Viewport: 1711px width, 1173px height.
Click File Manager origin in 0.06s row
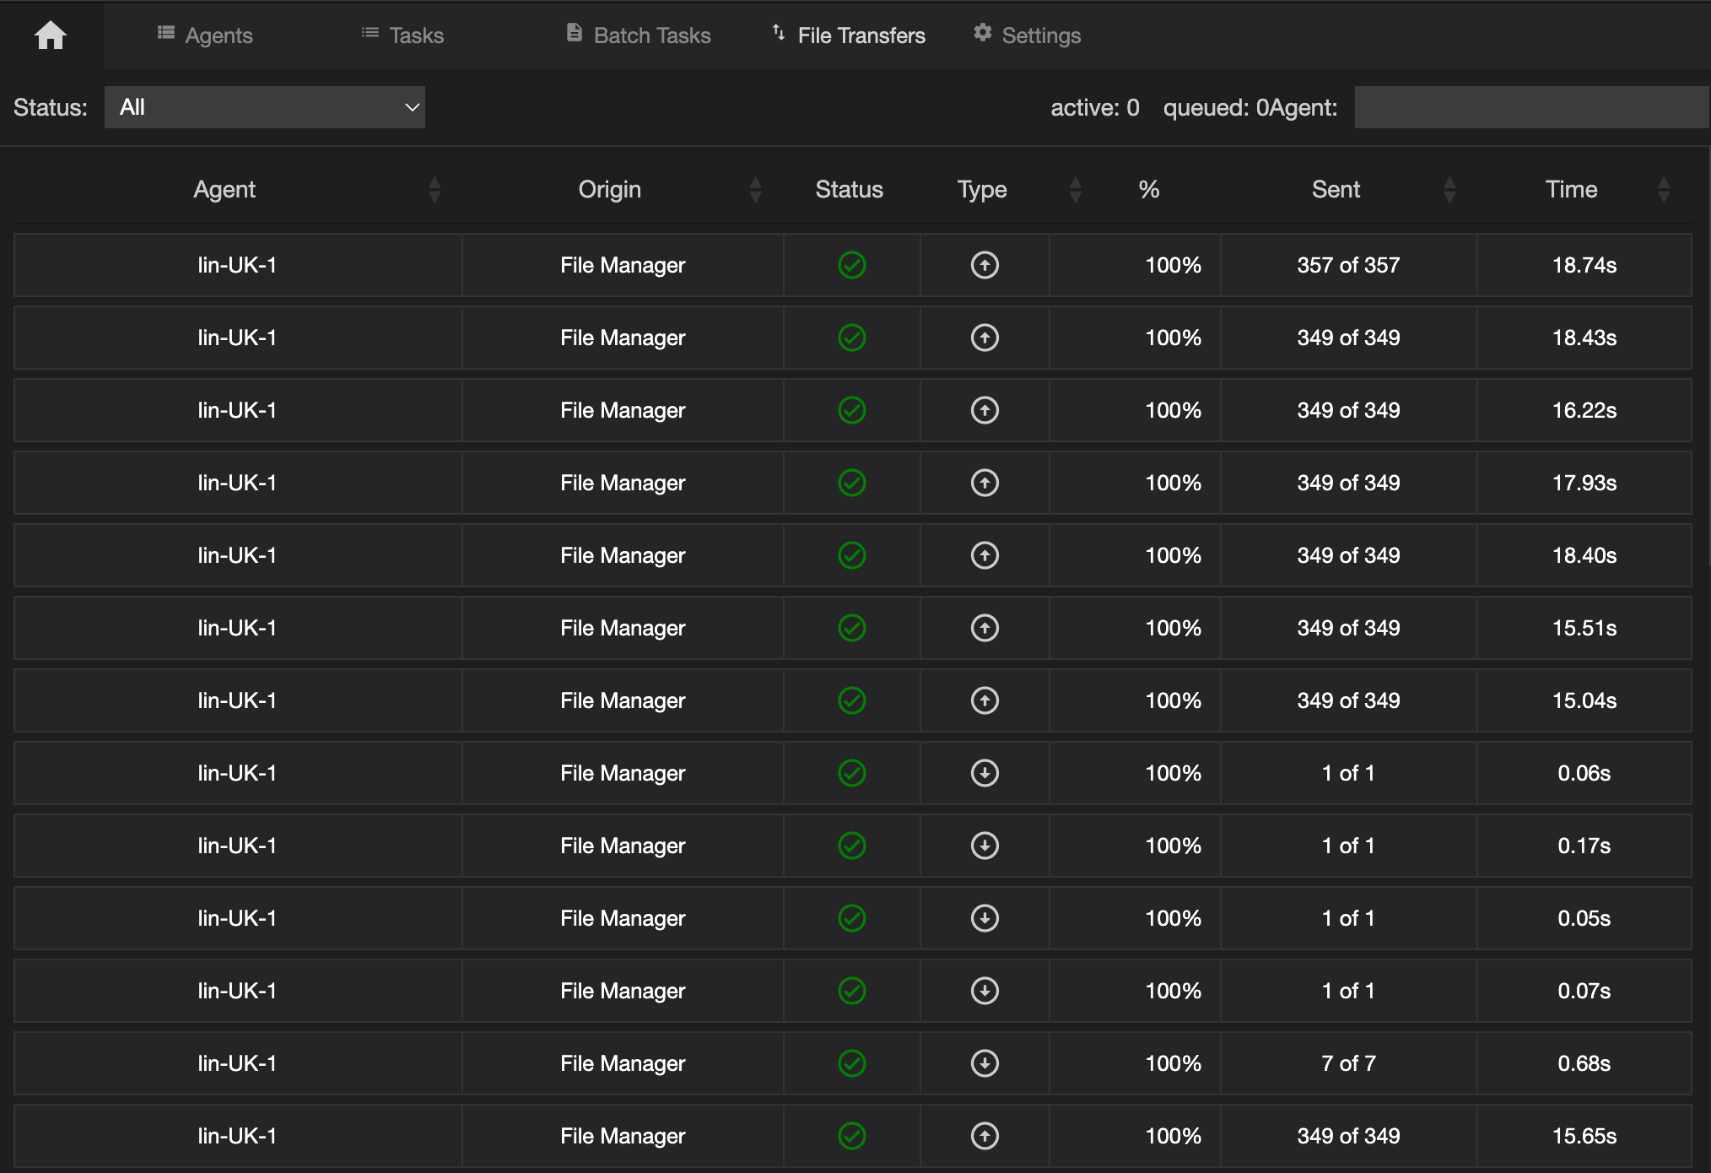coord(623,773)
